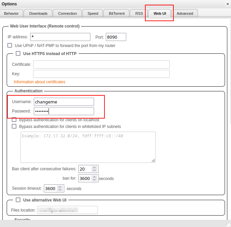Enable Use alternative Web UI
Screen dimensions: 231x227
18,200
